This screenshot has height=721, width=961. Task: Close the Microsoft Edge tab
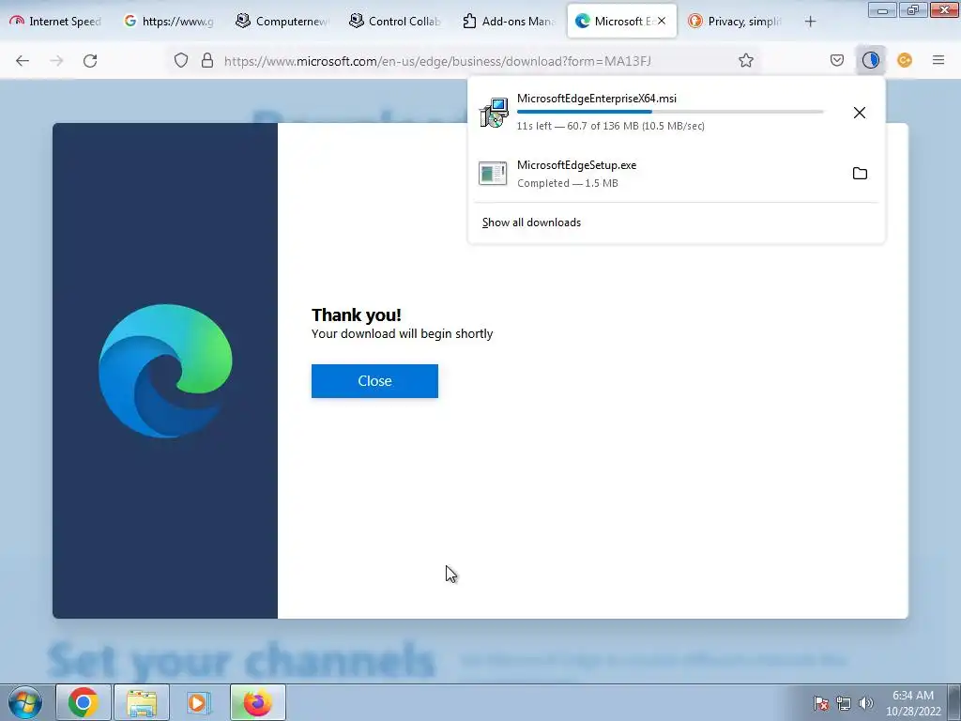(662, 21)
